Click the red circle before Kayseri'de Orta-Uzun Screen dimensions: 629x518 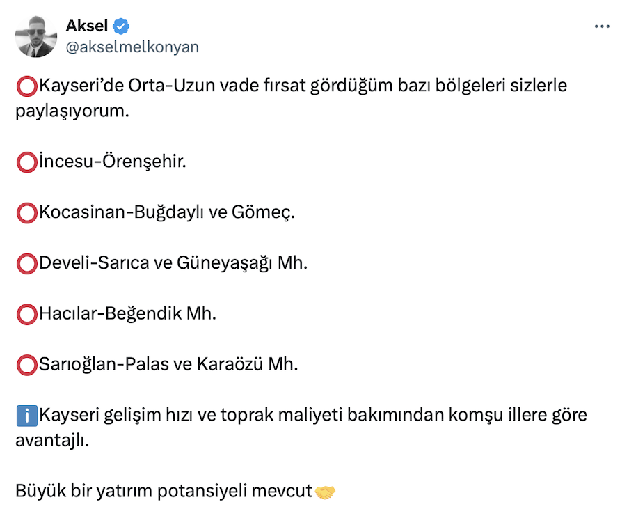26,86
